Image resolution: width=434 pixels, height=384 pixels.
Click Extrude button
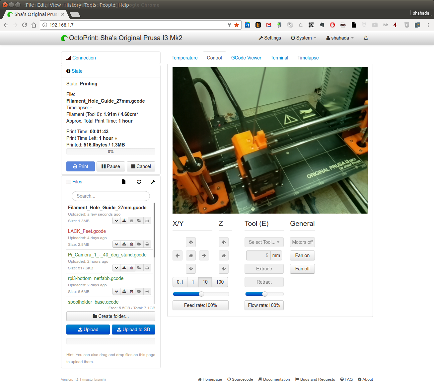tap(264, 269)
